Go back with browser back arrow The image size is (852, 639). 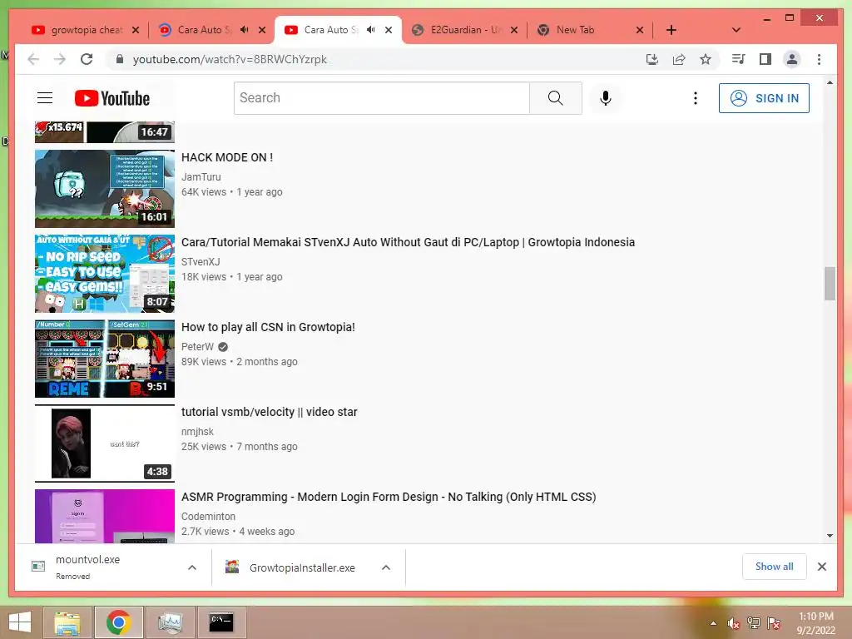(33, 59)
